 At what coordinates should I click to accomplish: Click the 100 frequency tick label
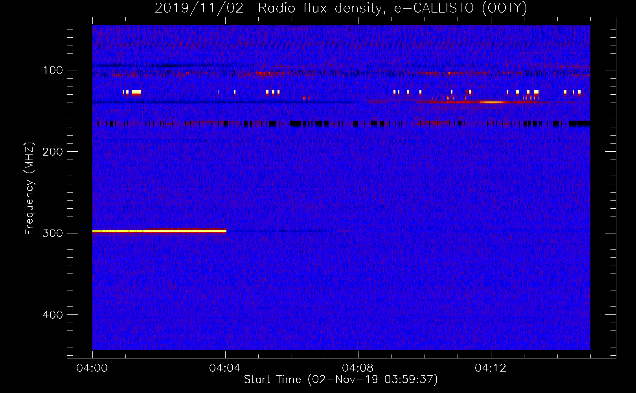click(53, 70)
